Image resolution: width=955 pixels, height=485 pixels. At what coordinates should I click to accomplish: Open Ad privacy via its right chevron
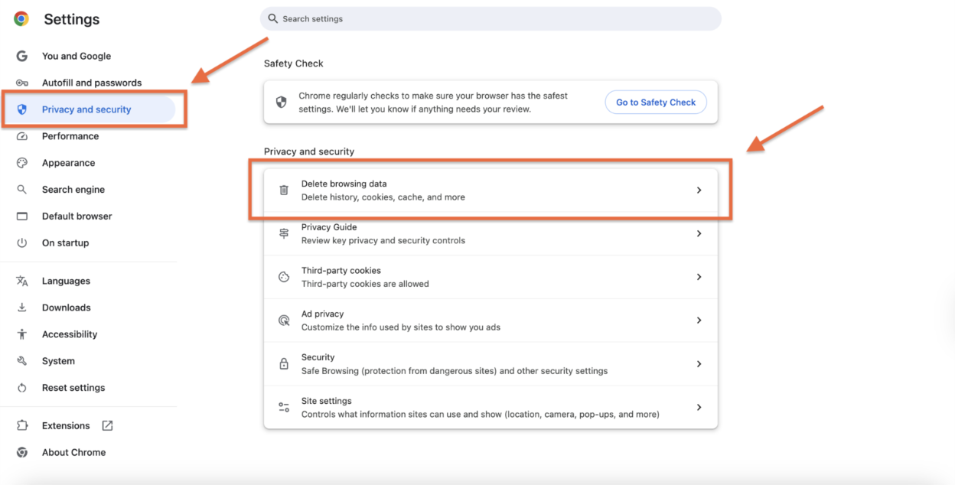click(x=699, y=321)
